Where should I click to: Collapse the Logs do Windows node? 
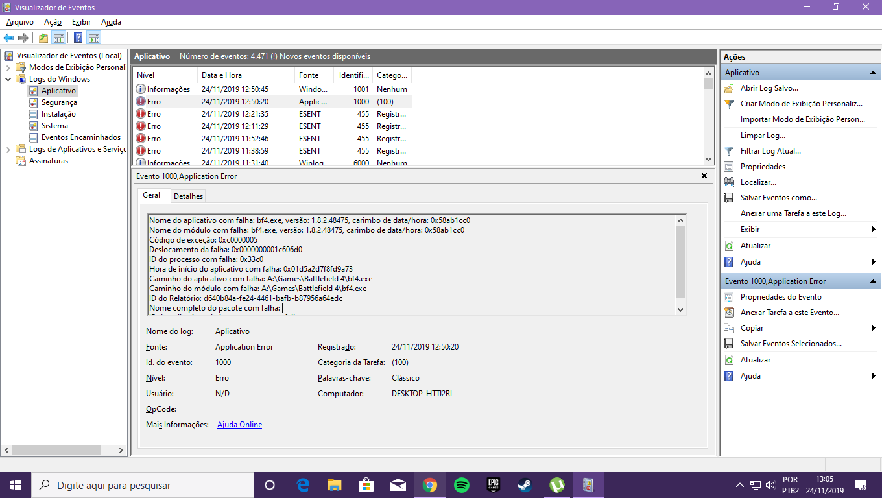[8, 79]
